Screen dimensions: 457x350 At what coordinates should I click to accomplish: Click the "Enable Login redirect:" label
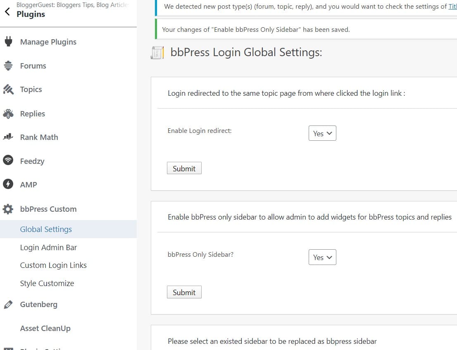(x=200, y=131)
